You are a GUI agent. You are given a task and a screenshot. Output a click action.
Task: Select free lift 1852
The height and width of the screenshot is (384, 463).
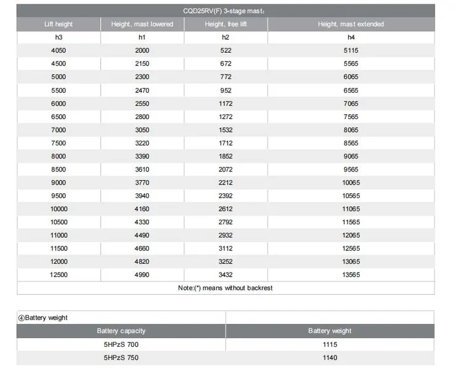[226, 156]
